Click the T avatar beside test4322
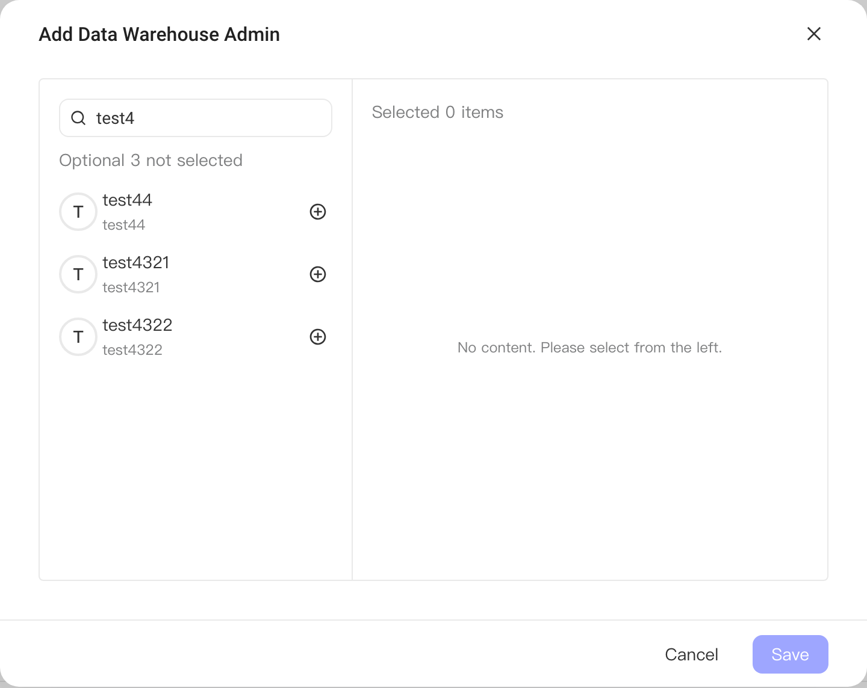Viewport: 867px width, 688px height. coord(78,337)
